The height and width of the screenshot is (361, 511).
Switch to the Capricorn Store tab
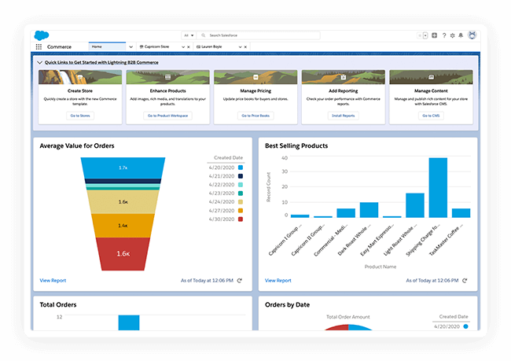[158, 47]
